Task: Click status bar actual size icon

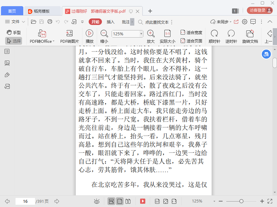Action: coord(157,201)
